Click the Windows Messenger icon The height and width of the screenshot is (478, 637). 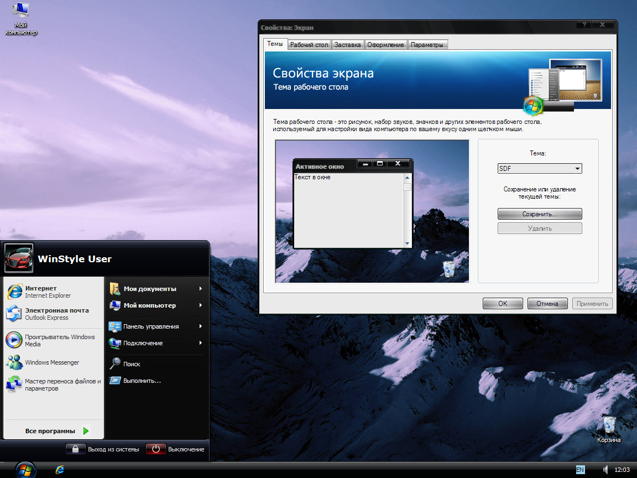click(x=14, y=362)
